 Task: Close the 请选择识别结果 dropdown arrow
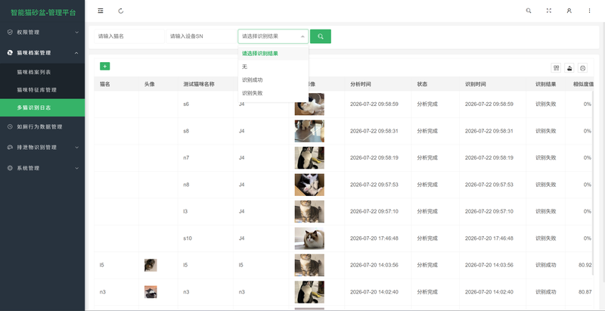[x=302, y=36]
